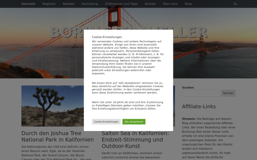Click paragraph starting 'Wenn Sie unter 16 Jahre'

128,105
